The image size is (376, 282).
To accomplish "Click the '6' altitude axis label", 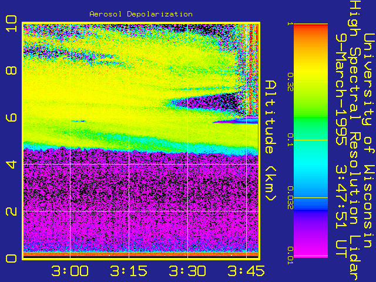I will 11,117.
